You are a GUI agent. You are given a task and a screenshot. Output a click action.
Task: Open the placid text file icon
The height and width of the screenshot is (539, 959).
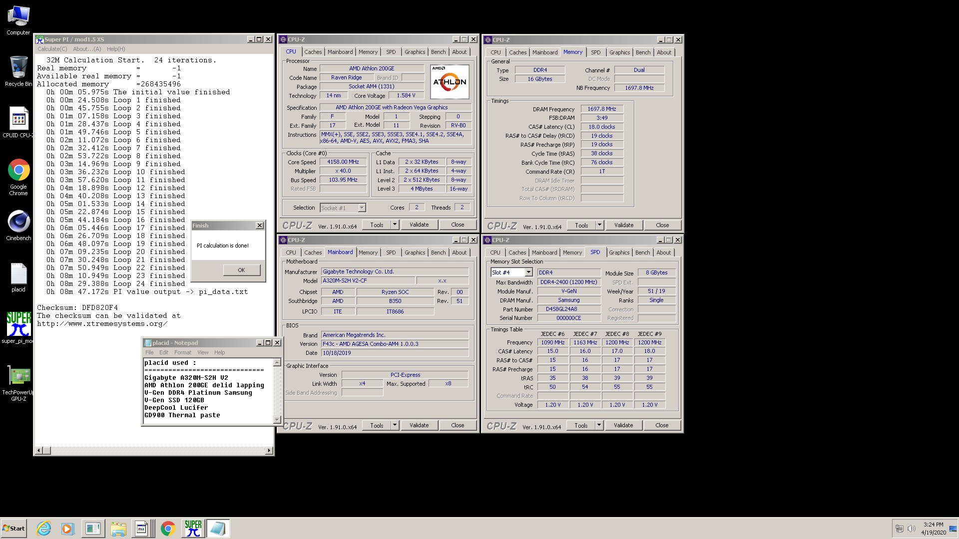point(18,277)
